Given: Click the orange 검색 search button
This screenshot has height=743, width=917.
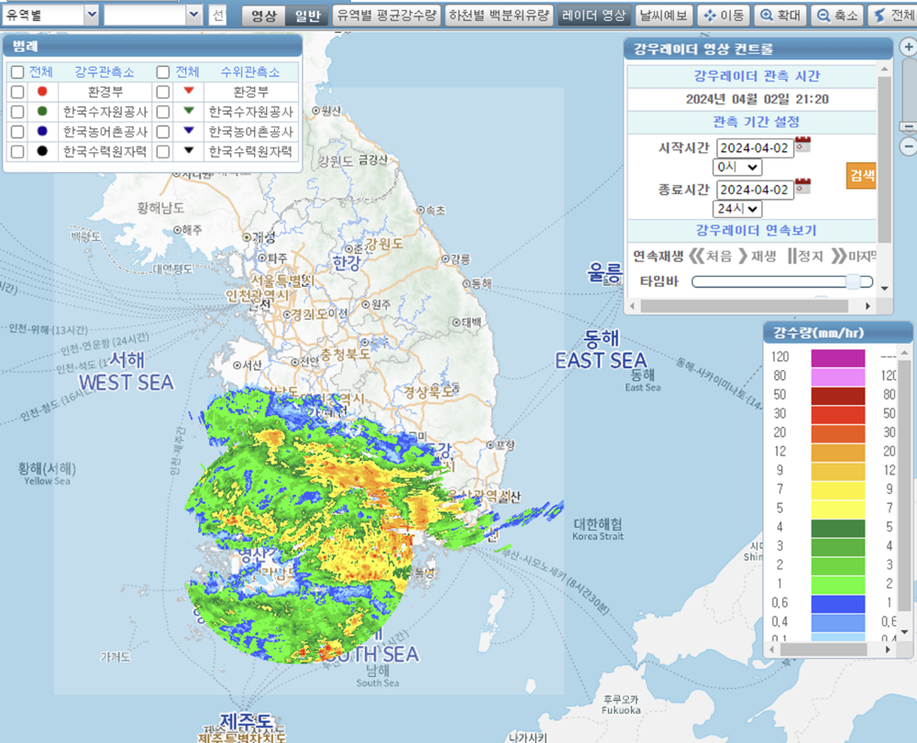Looking at the screenshot, I should pyautogui.click(x=861, y=175).
